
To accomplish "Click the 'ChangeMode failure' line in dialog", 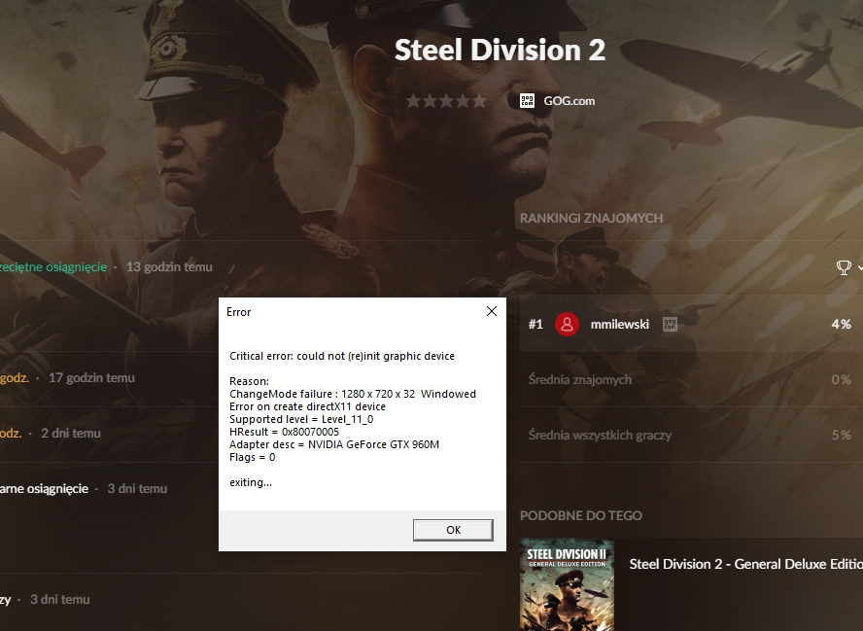I will [352, 394].
